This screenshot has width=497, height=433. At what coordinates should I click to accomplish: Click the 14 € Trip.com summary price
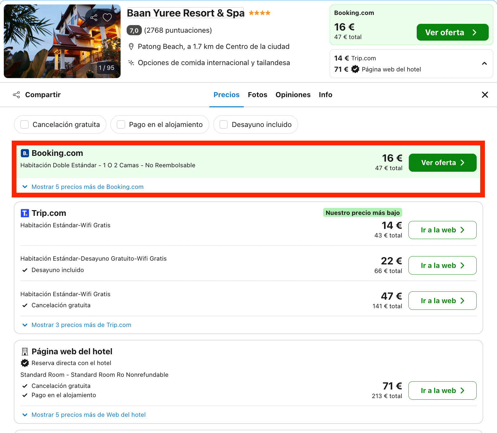355,58
